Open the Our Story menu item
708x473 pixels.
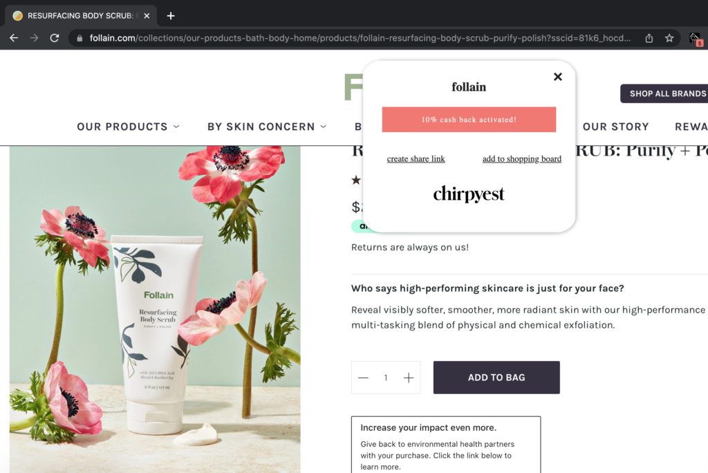point(616,127)
